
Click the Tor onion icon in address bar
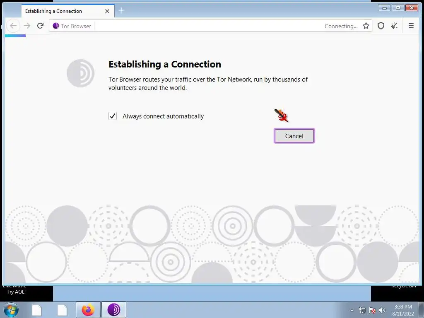coord(56,26)
